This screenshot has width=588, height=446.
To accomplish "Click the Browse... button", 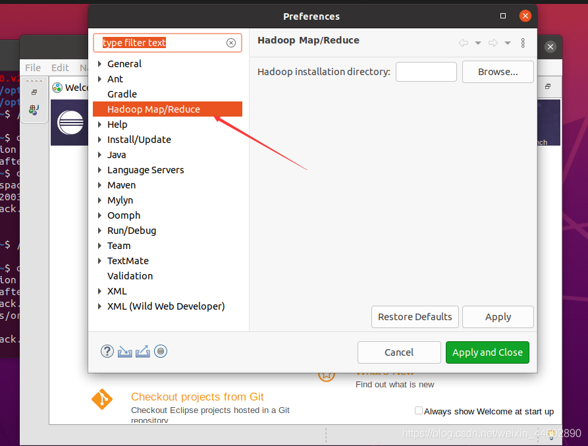I will point(498,72).
